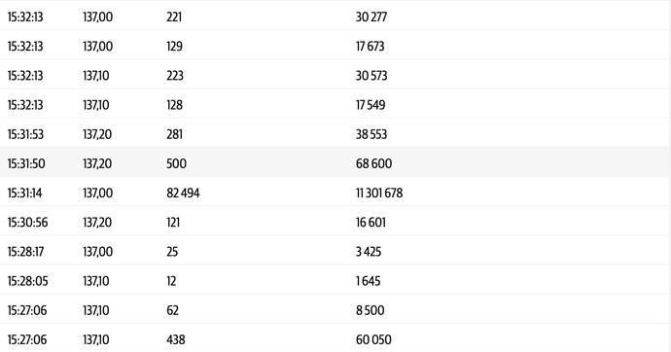Select the 15:28:05 trade row
The width and height of the screenshot is (671, 352).
click(335, 281)
